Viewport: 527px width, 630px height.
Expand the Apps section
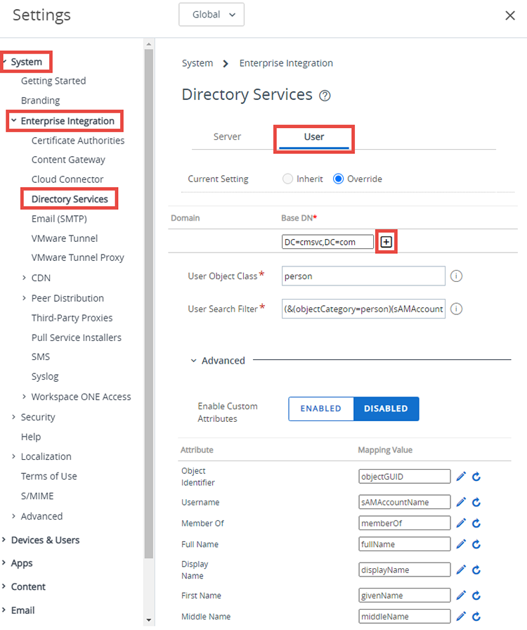[4, 562]
